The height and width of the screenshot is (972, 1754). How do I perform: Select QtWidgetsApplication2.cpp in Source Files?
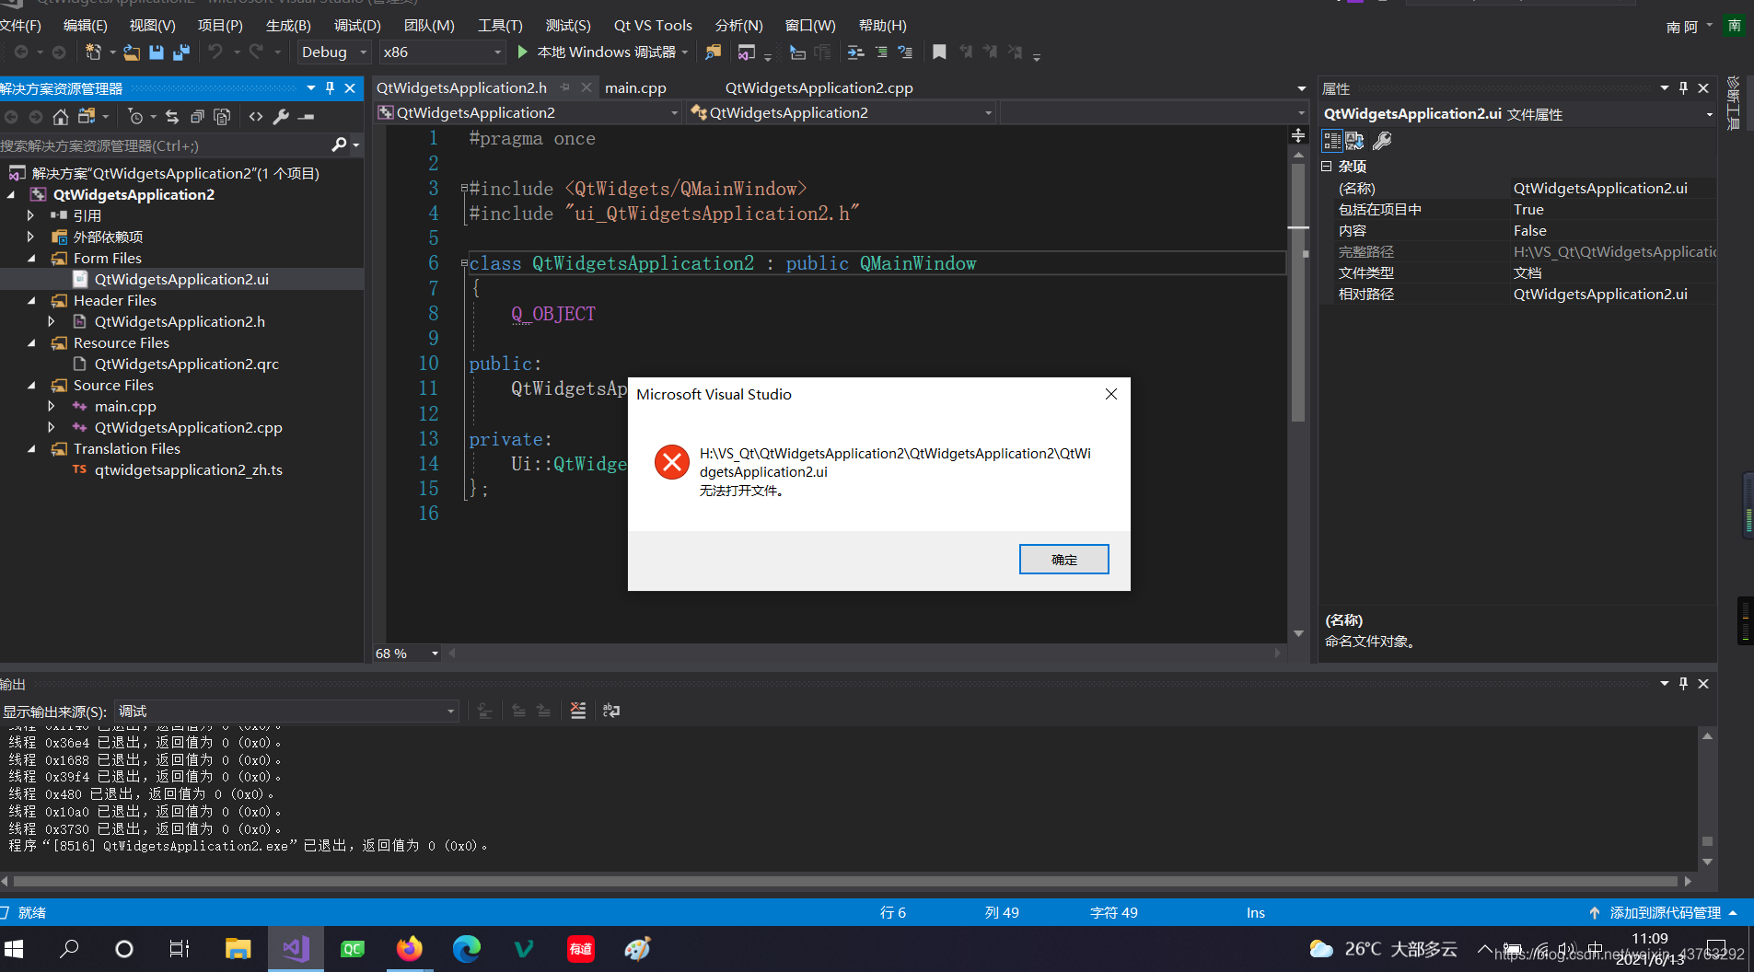(188, 428)
